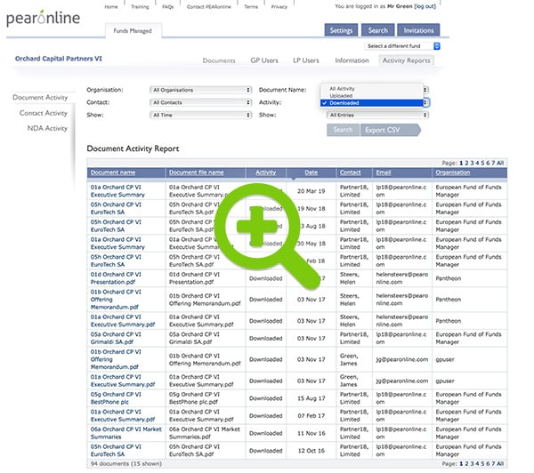This screenshot has height=473, width=534.
Task: Open 01d Orchard CP VI Presentation.pdf document link
Action: pyautogui.click(x=116, y=278)
